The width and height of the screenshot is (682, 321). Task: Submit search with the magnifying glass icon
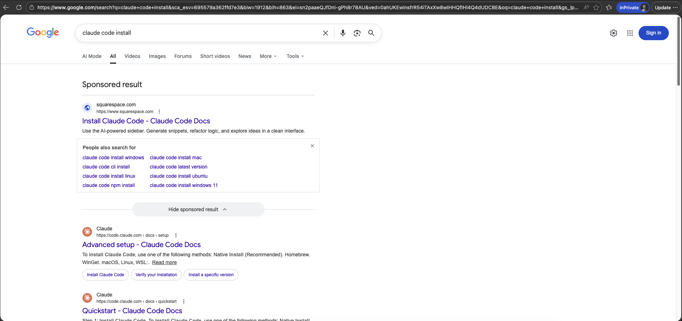tap(371, 33)
